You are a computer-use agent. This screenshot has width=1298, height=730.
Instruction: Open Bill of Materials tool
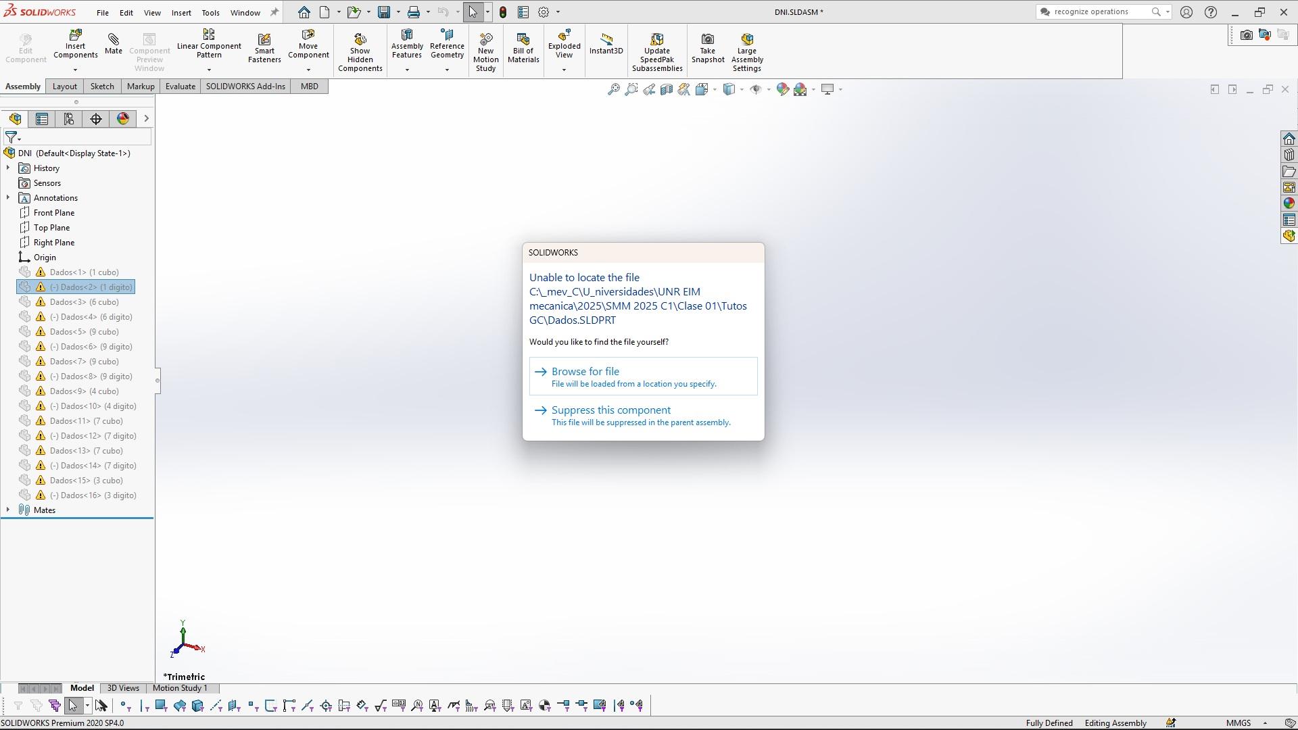pyautogui.click(x=523, y=49)
